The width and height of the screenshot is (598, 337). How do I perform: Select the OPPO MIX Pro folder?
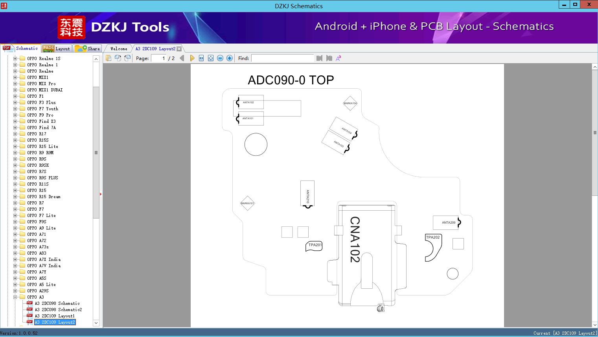41,84
